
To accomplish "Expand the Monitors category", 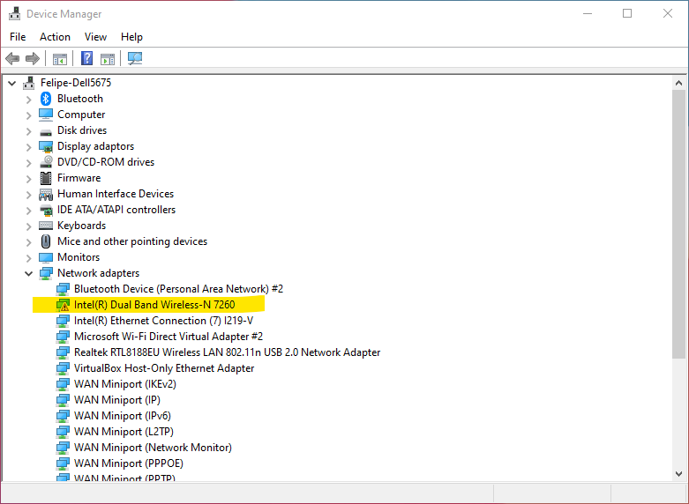I will click(x=28, y=258).
